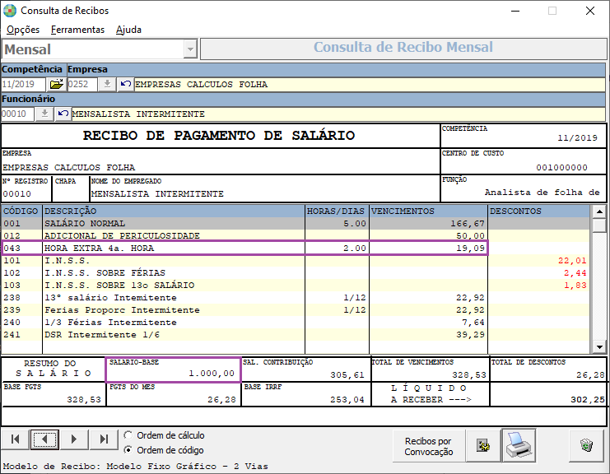Select the DSR Intermitente 1/6 row
Image resolution: width=610 pixels, height=474 pixels.
pos(296,335)
